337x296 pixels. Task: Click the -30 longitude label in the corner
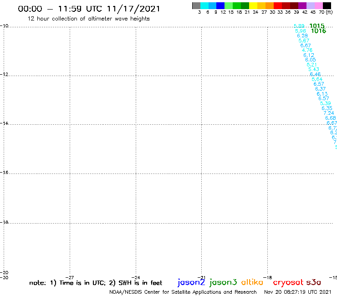point(4,277)
